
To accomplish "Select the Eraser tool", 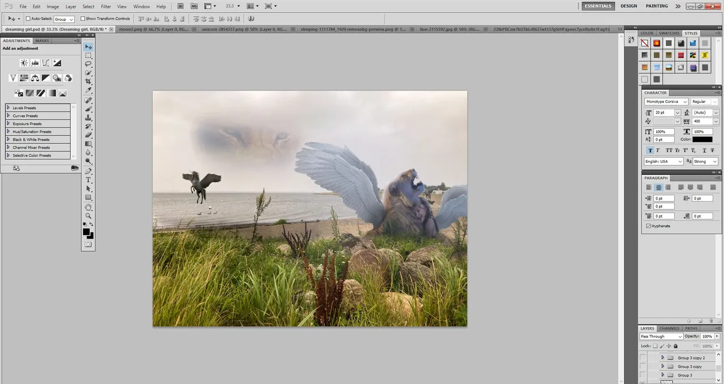I will tap(88, 135).
